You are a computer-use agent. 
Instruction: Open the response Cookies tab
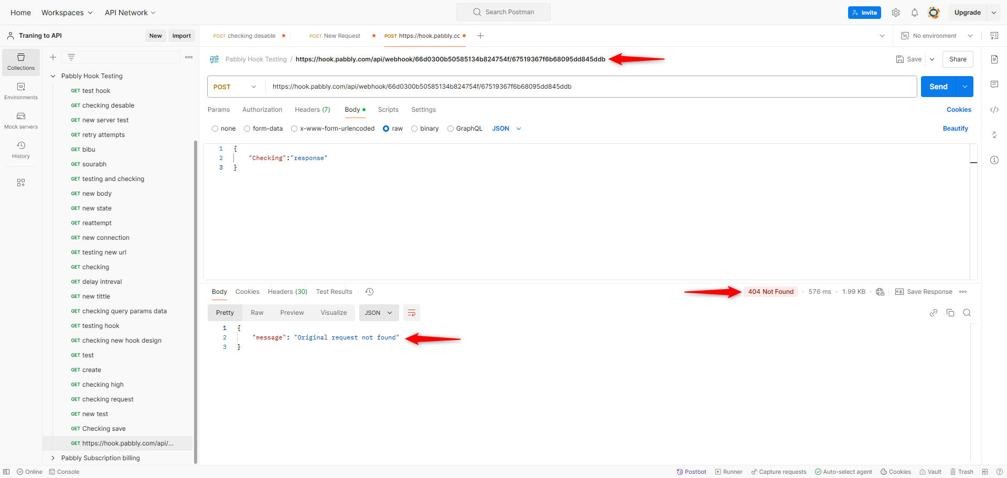[x=248, y=292]
